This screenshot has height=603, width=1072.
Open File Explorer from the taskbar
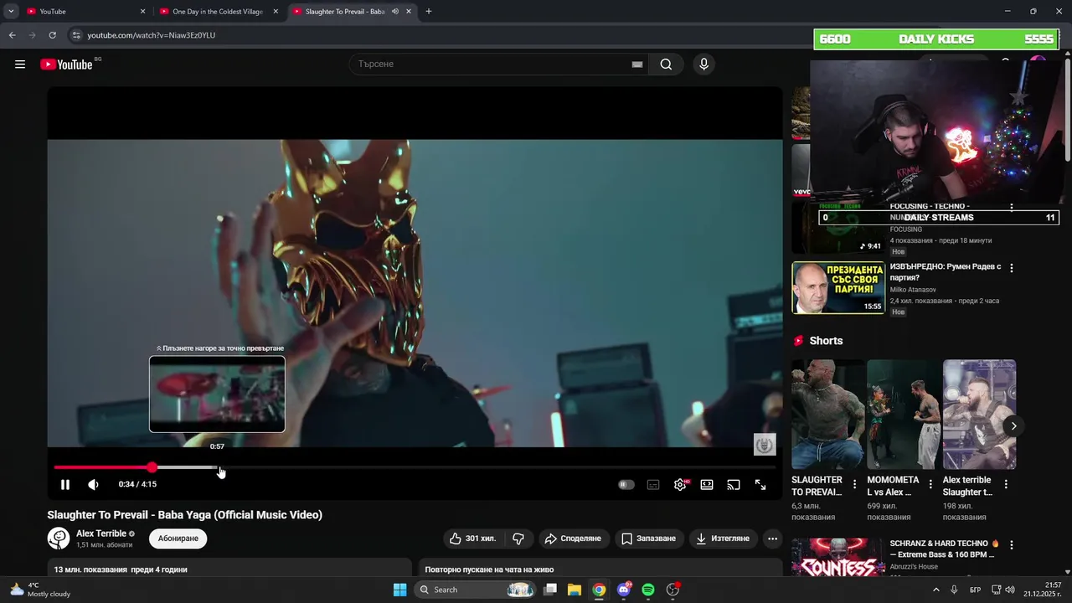click(575, 590)
